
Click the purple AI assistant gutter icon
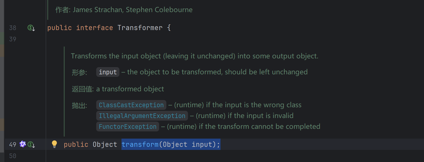pos(23,144)
